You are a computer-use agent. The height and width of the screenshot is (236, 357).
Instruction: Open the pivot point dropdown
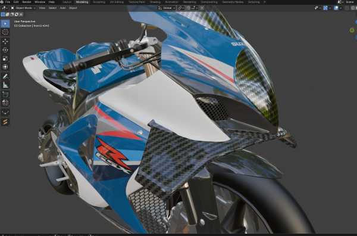[181, 8]
